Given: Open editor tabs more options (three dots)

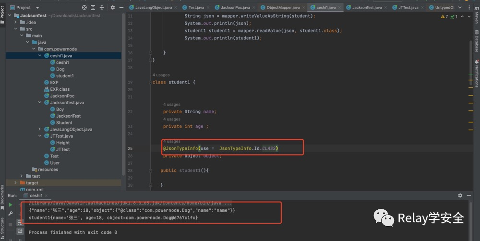Looking at the screenshot, I should [469, 7].
